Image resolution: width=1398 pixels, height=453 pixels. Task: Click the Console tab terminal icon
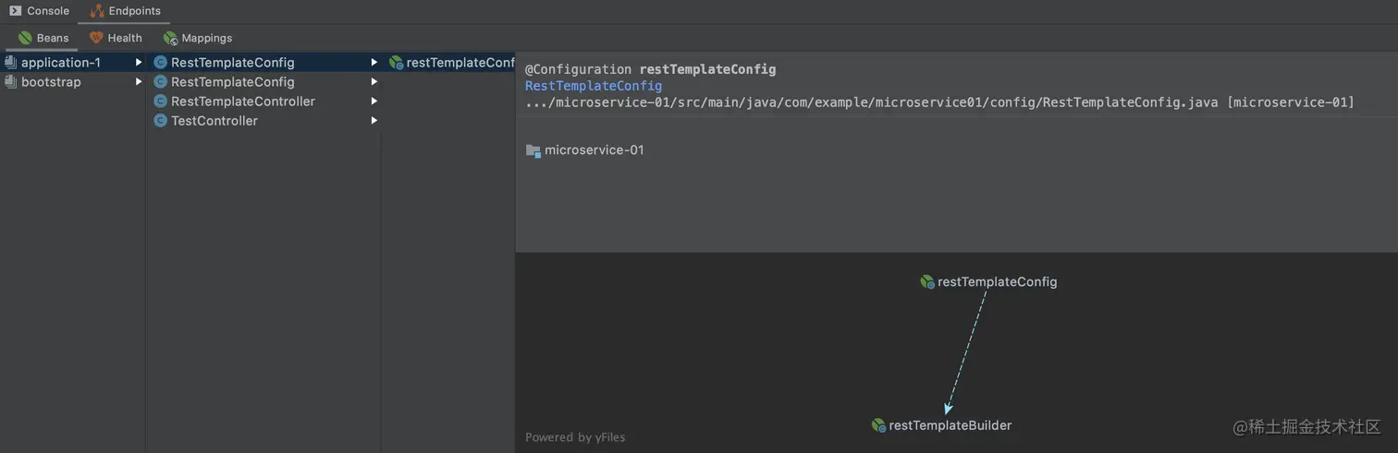click(x=16, y=11)
